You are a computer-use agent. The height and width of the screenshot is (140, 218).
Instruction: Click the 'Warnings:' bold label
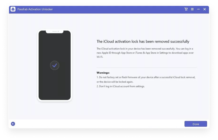[x=103, y=73]
